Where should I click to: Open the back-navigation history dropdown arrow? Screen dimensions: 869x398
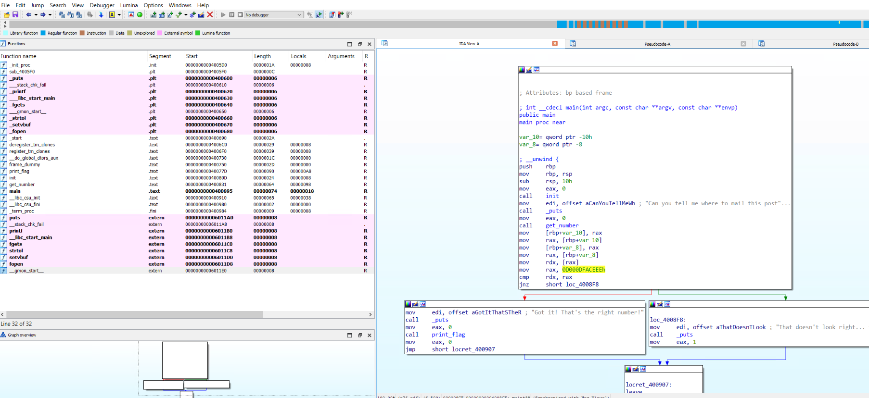[x=36, y=15]
